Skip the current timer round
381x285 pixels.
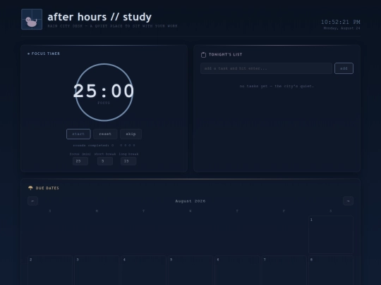(131, 134)
